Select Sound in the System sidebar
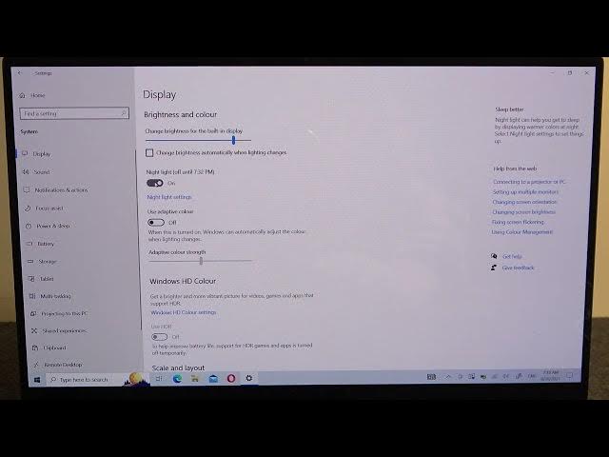Viewport: 609px width, 457px height. [42, 171]
